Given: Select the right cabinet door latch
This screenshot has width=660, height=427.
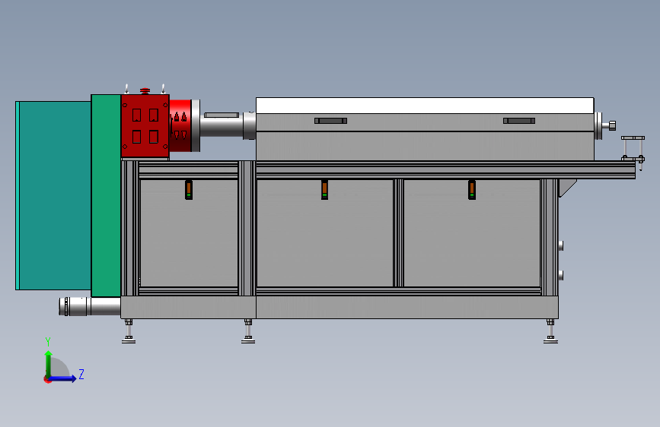Looking at the screenshot, I should [x=472, y=189].
